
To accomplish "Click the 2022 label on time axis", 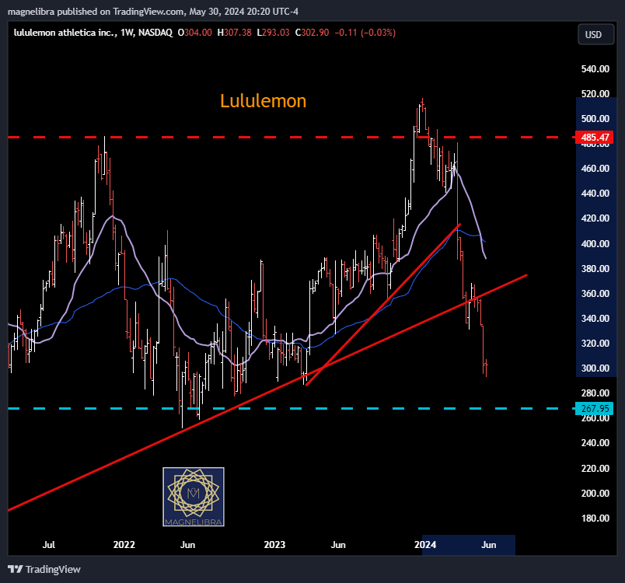I will point(124,545).
